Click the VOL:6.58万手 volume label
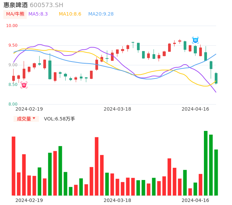The width and height of the screenshot is (232, 205). tap(60, 119)
